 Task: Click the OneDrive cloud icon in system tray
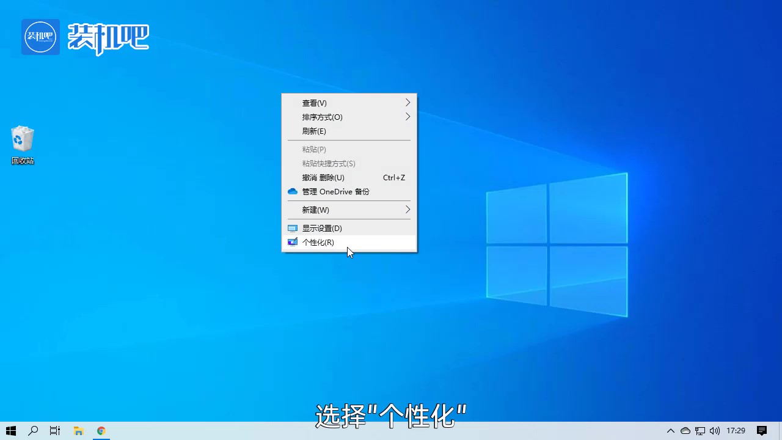[685, 431]
